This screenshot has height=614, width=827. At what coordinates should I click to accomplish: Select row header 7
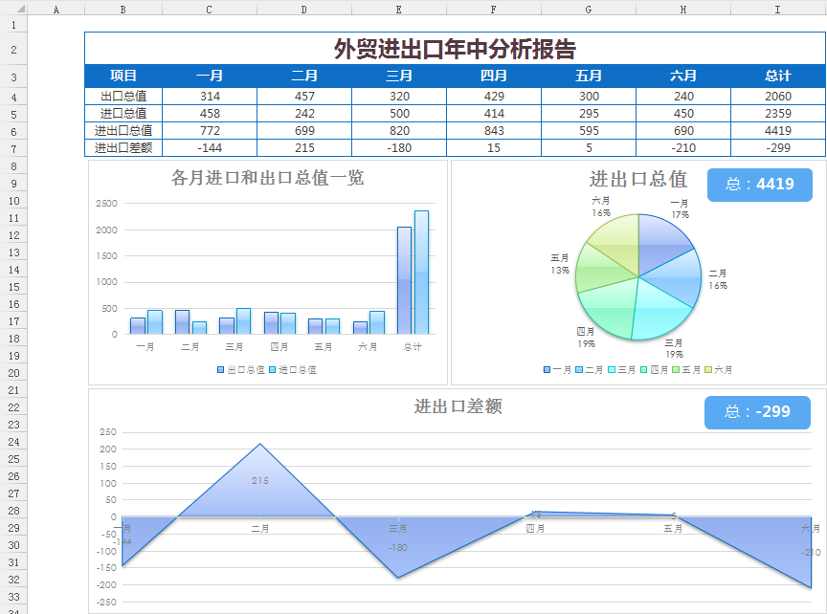(13, 148)
